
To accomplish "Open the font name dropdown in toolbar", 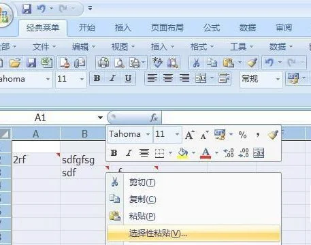I will [x=48, y=79].
